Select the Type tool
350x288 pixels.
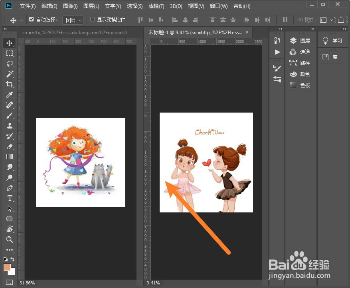pyautogui.click(x=9, y=198)
